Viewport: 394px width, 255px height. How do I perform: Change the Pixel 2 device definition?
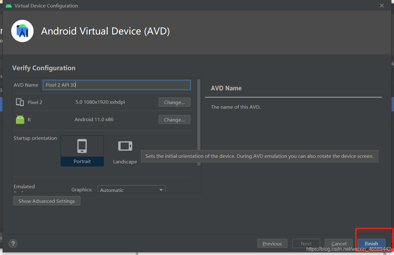click(x=174, y=102)
